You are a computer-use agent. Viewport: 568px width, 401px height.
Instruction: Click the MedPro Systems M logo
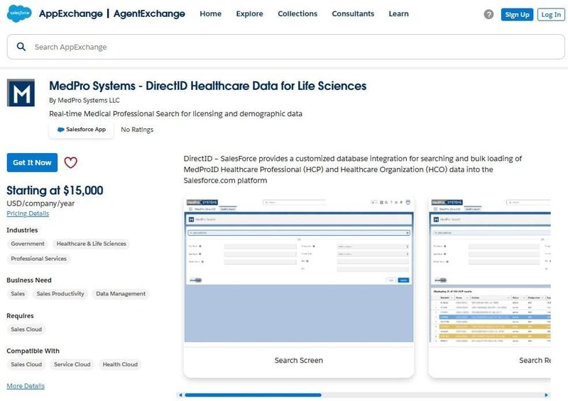(21, 93)
